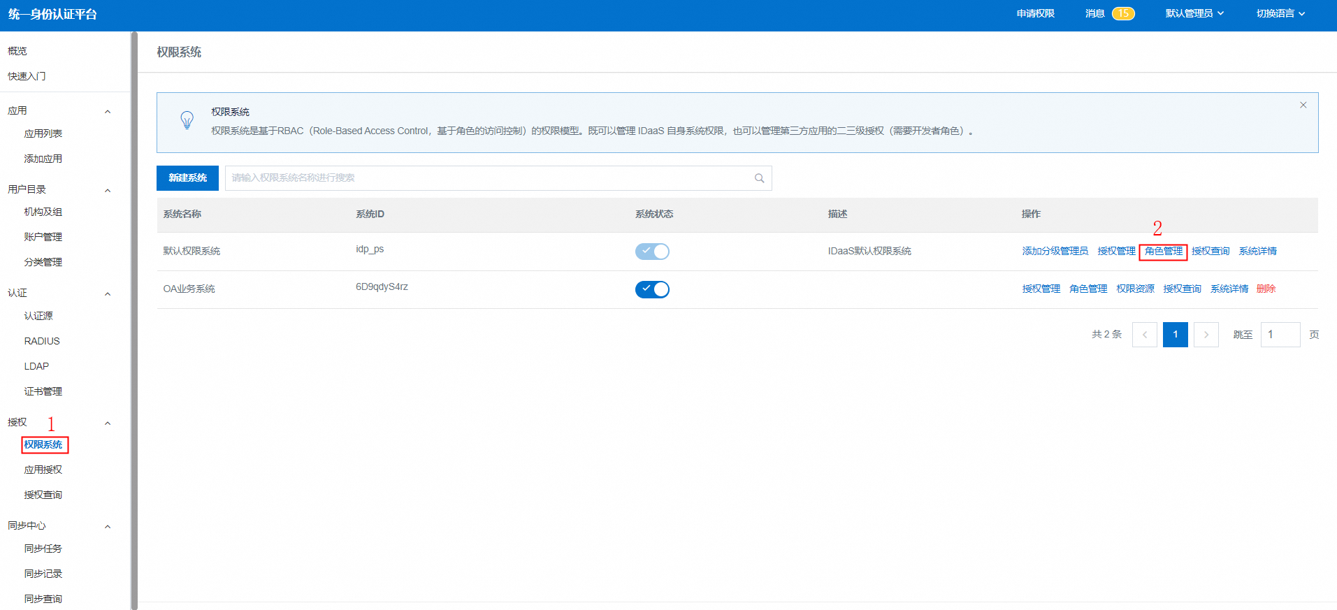Screen dimensions: 1337x610
Task: Open the 消息 notification badge
Action: pos(1122,13)
